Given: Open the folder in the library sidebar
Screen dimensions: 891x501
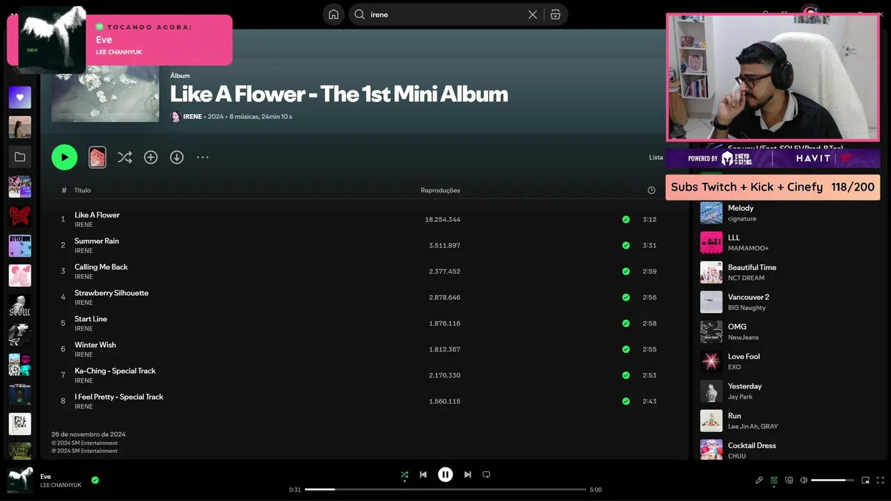Looking at the screenshot, I should click(19, 157).
